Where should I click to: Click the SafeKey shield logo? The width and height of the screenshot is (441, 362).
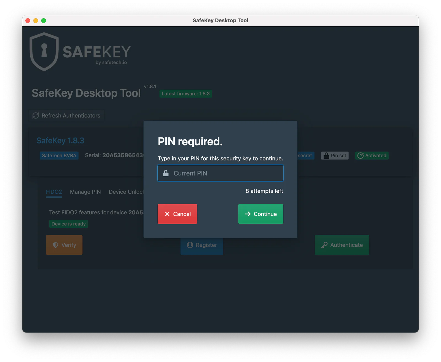tap(44, 52)
